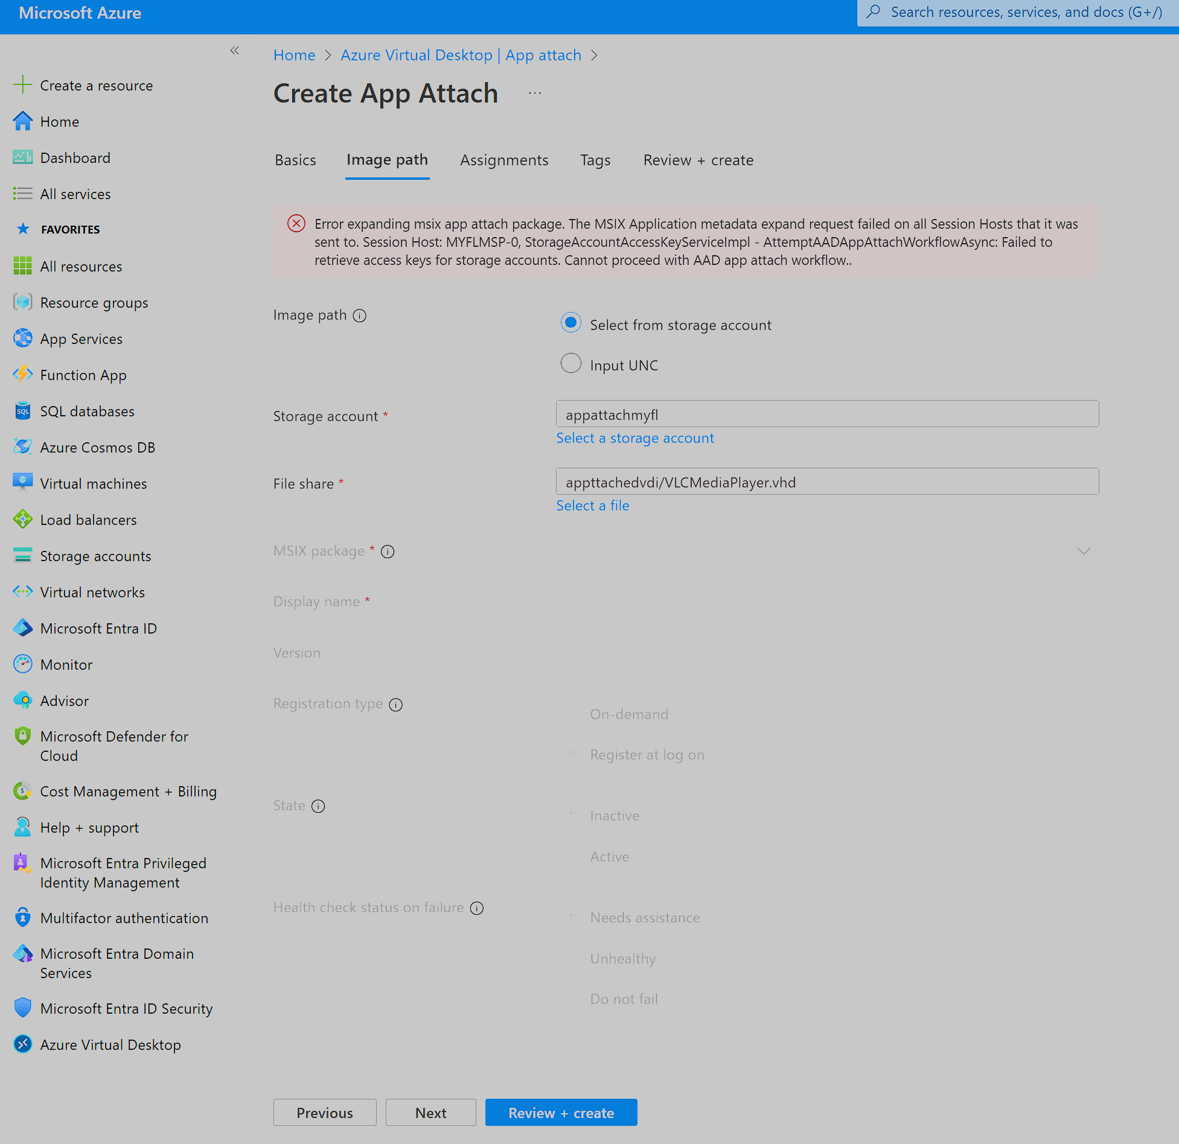Select the Input UNC radio button
The width and height of the screenshot is (1179, 1144).
click(570, 363)
